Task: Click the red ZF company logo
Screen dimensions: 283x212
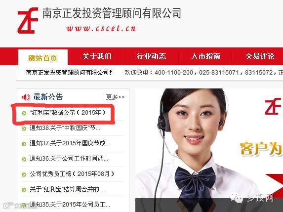Action: coord(28,20)
